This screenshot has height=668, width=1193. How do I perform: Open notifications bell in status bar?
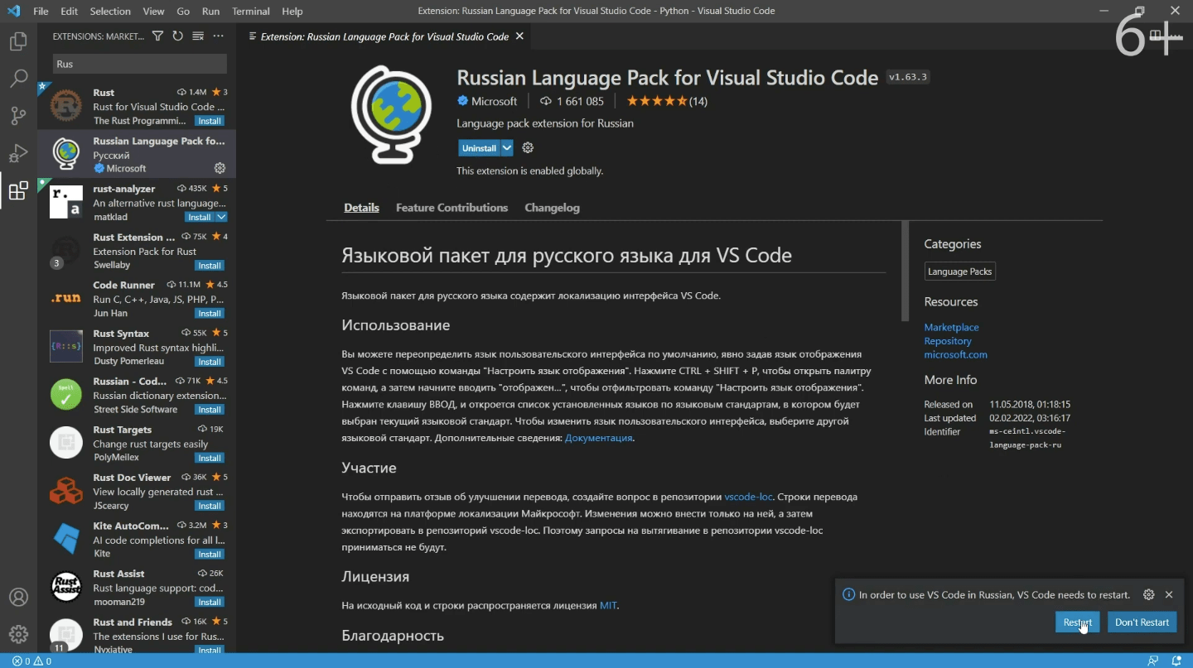[1176, 661]
